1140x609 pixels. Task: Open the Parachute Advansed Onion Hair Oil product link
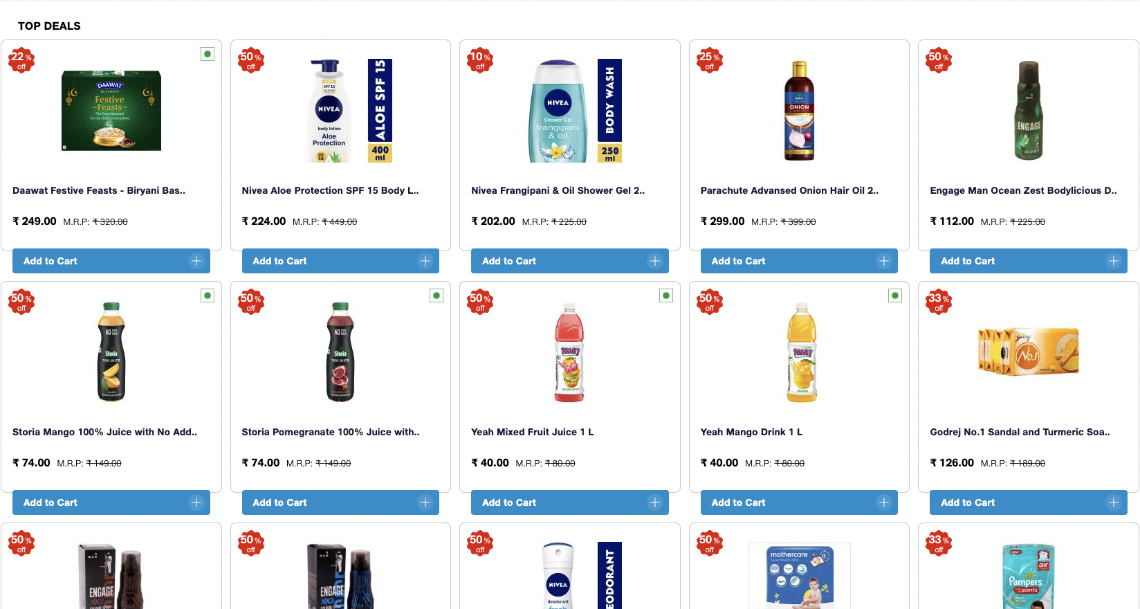789,190
